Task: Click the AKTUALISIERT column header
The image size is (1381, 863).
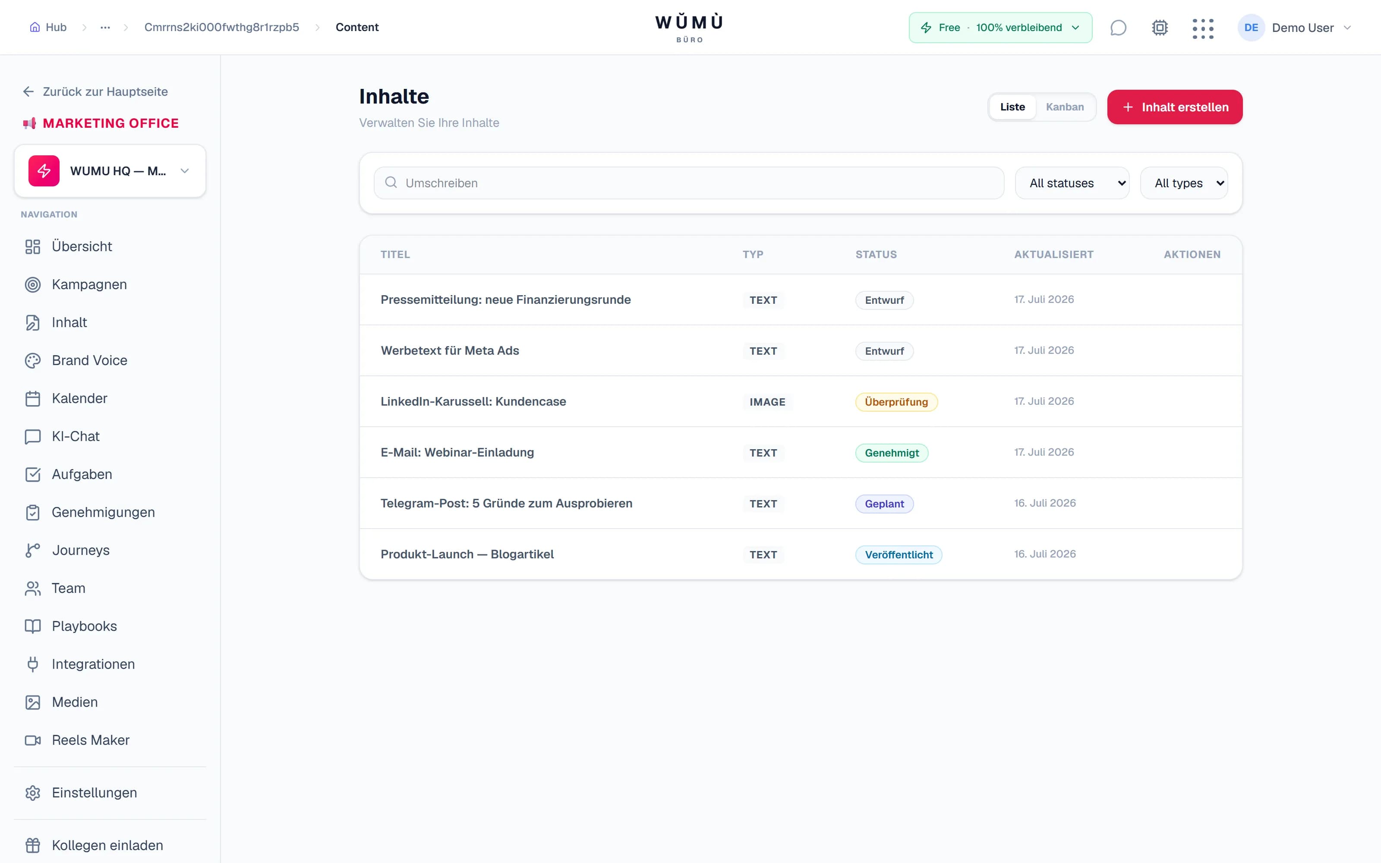Action: click(1053, 255)
